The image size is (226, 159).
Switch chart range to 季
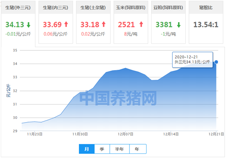point(102,149)
